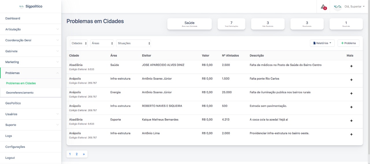Expand the Articulação sidebar menu

click(x=30, y=29)
